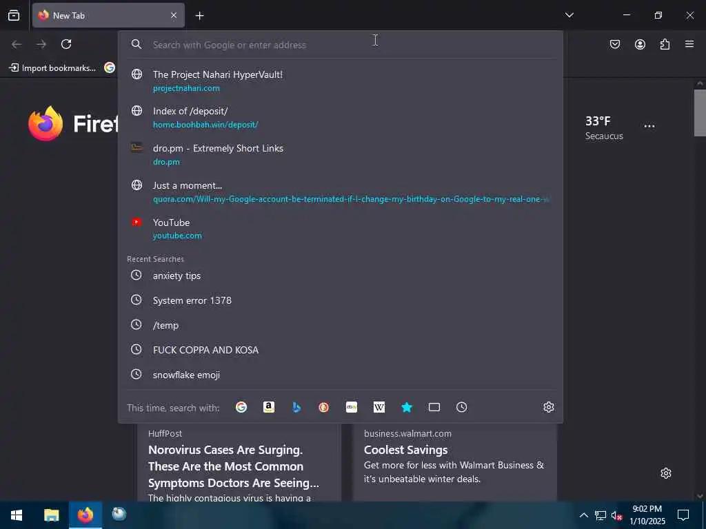Search open tabs with the tab icon
This screenshot has width=706, height=529.
coord(434,407)
